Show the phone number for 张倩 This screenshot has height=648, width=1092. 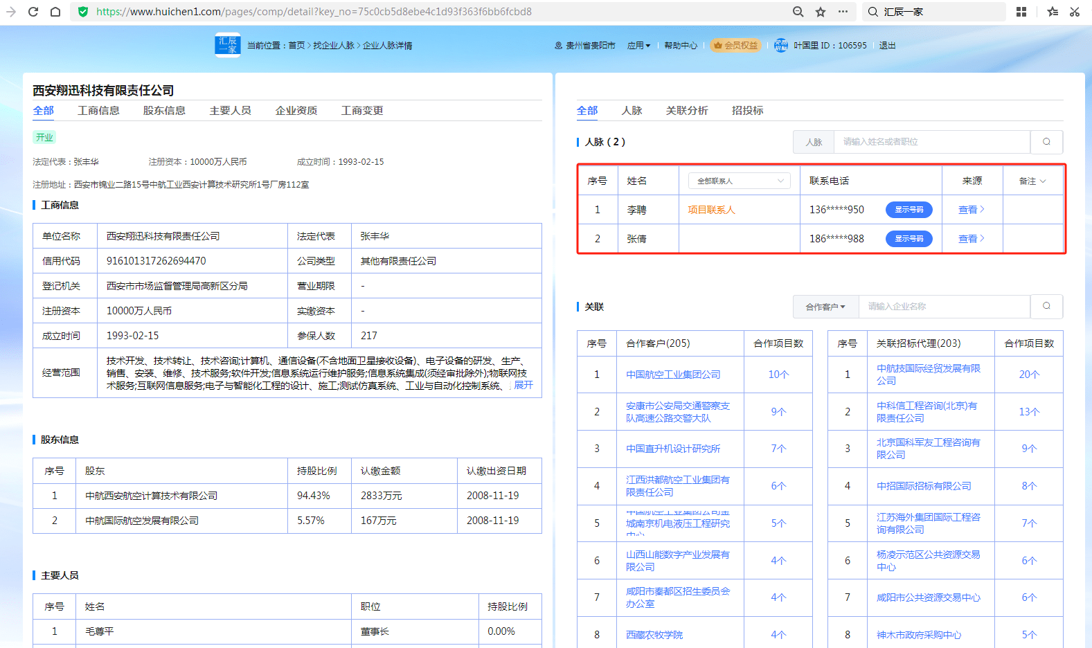[909, 239]
